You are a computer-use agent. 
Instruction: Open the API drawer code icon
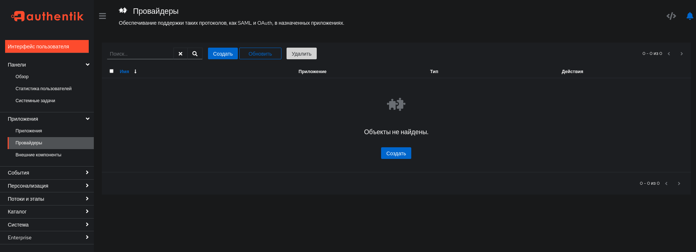point(671,16)
